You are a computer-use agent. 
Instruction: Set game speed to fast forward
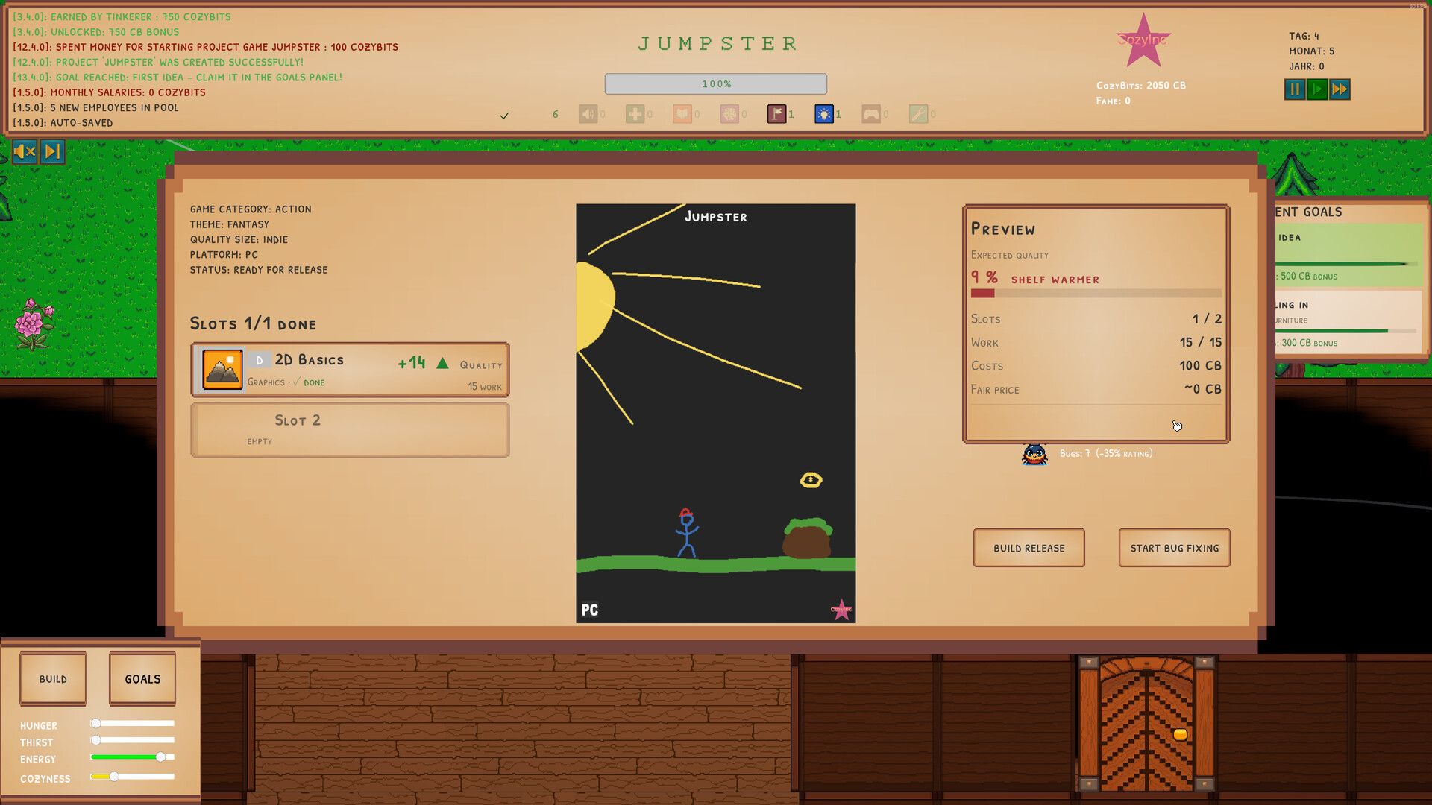point(1340,89)
